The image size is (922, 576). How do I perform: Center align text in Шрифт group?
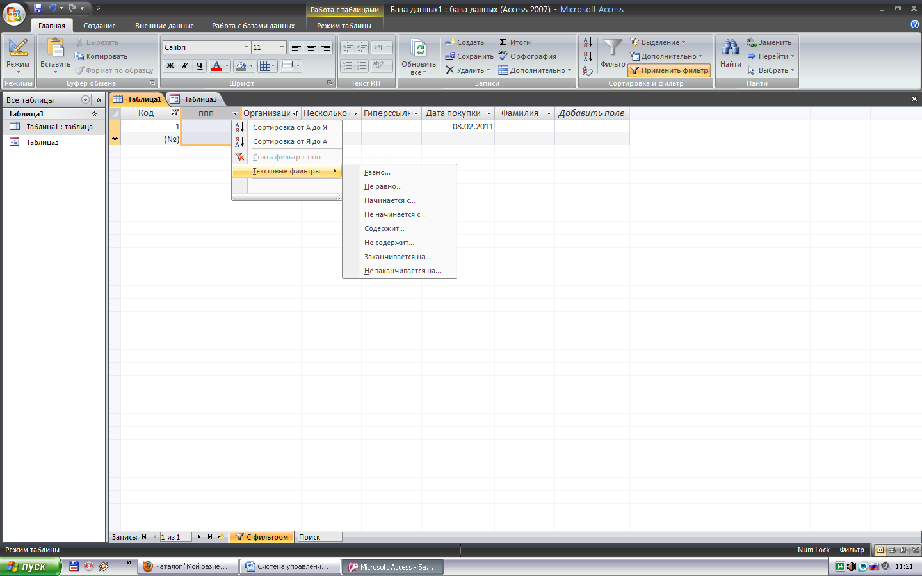[311, 47]
